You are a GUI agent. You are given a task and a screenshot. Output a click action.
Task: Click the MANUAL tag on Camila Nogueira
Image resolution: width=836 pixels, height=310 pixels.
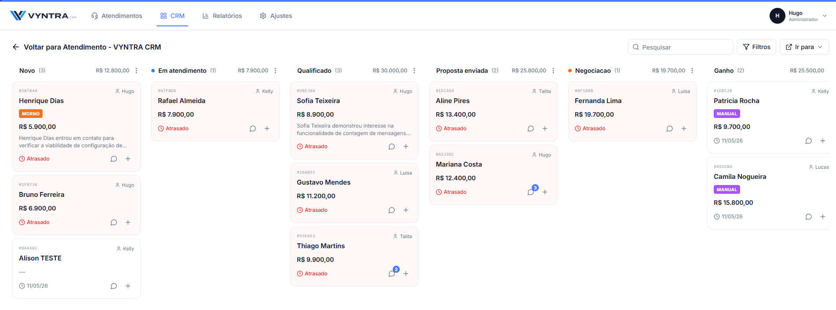coord(727,189)
